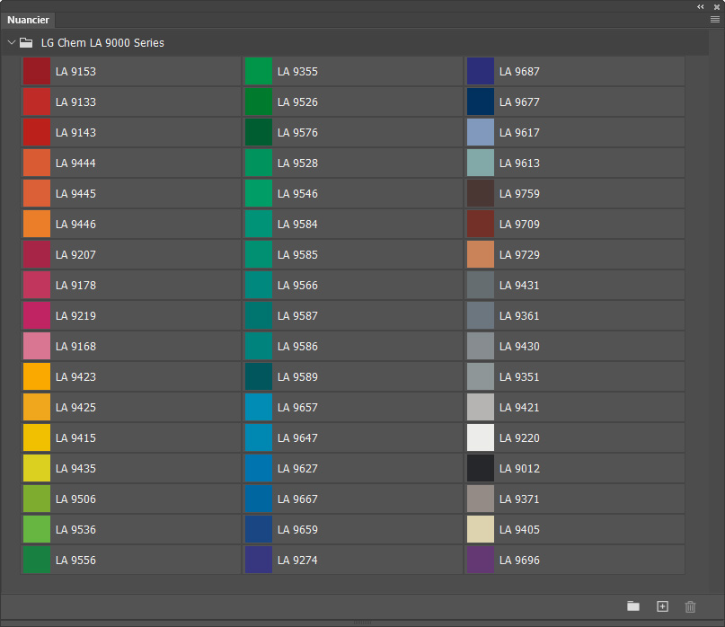
Task: Choose the LA 9696 purple swatch
Action: coord(481,560)
